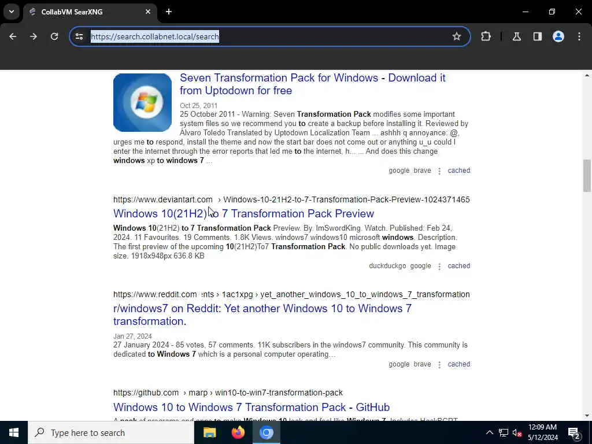Open more options dots for DeviantArt result
592x444 pixels.
(x=439, y=267)
